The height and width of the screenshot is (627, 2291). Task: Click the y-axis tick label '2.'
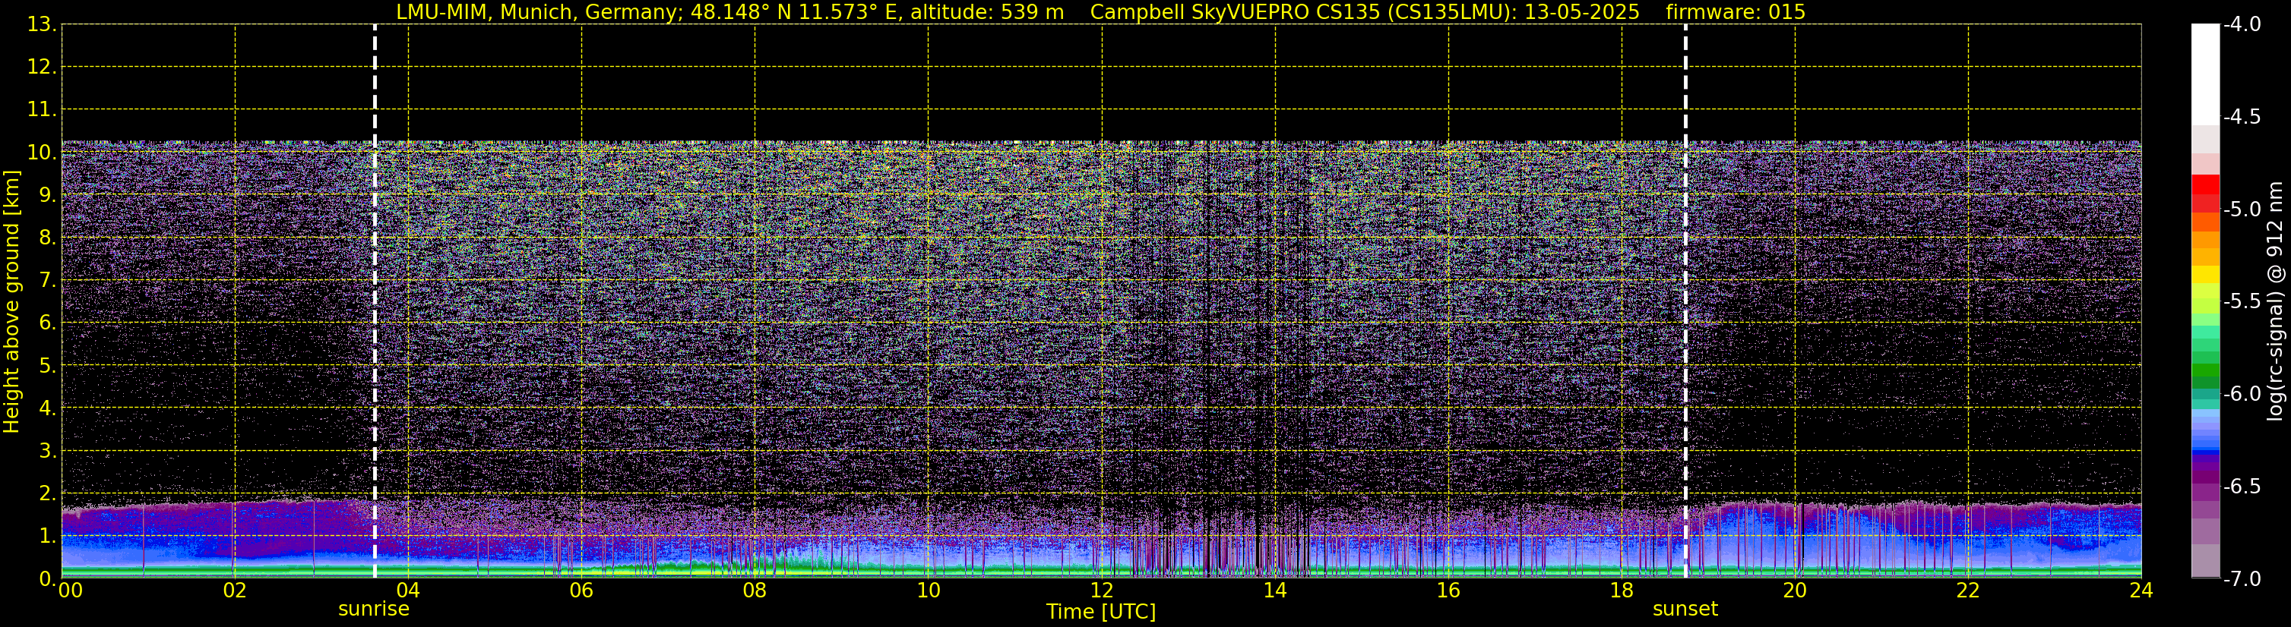pyautogui.click(x=47, y=494)
